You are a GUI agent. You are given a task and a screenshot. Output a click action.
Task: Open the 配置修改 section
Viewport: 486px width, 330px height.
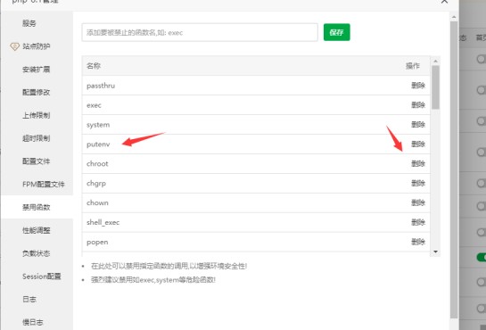(36, 93)
